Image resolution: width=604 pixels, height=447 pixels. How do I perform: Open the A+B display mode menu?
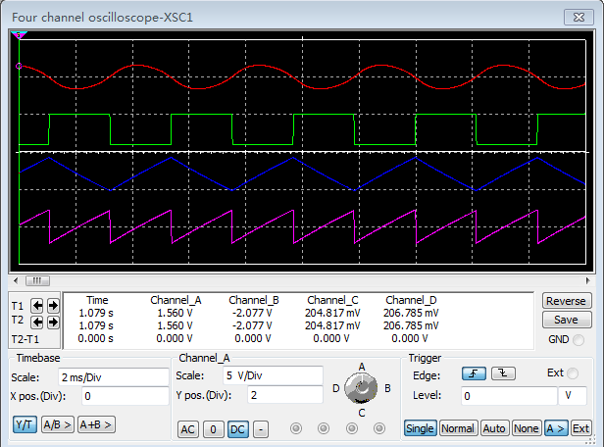(x=96, y=424)
